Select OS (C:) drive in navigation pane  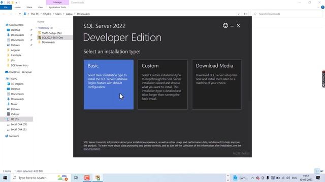pos(15,119)
